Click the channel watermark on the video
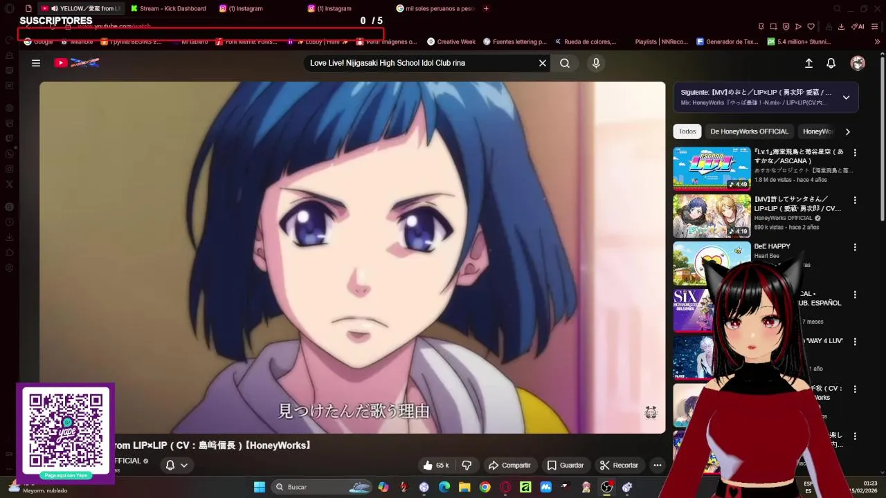The image size is (886, 498). [x=651, y=413]
